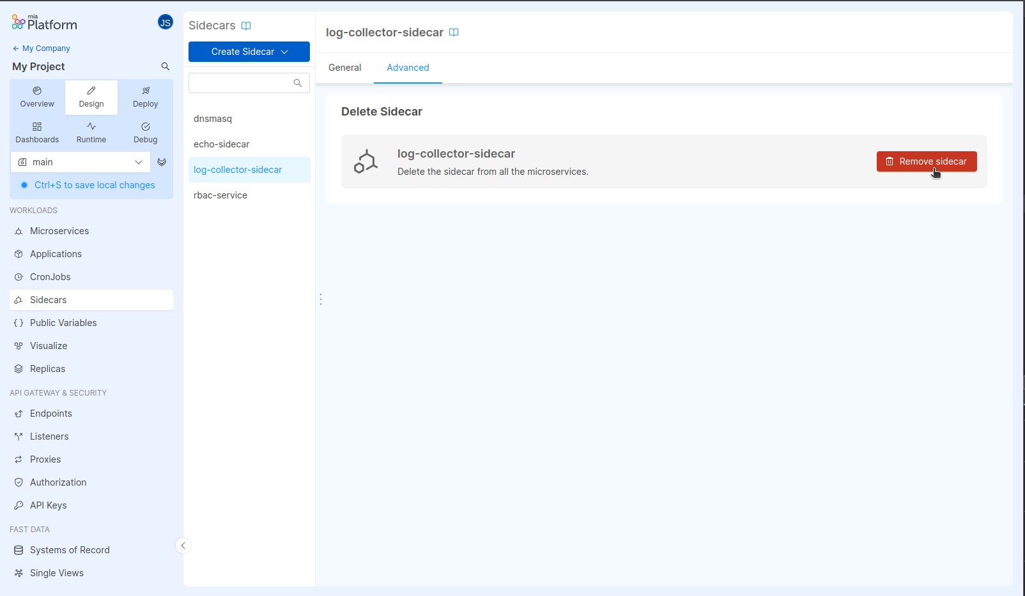Click the Remove sidecar button
The width and height of the screenshot is (1025, 596).
pos(926,161)
